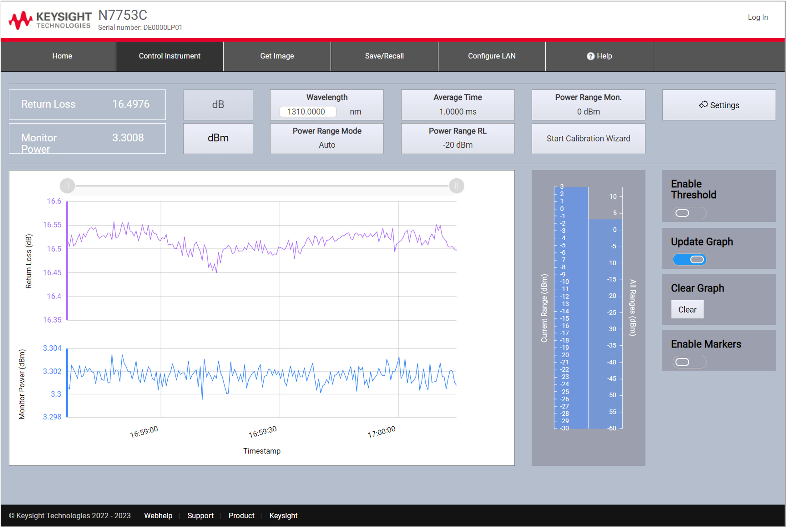Screen dimensions: 786x527
Task: Click the right pause handle on the graph slider
Action: click(456, 185)
